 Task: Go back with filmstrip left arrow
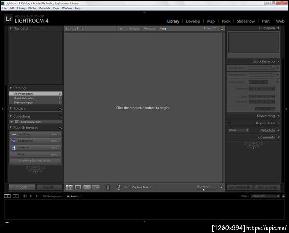[31, 196]
